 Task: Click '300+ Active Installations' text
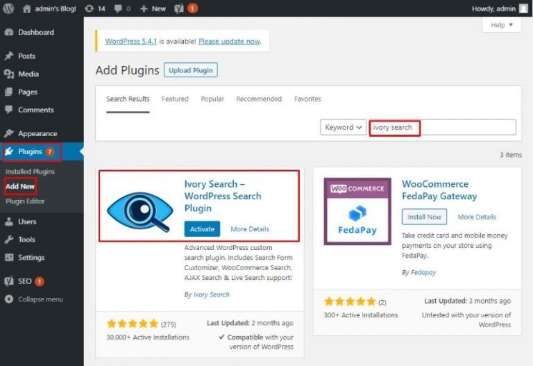click(x=361, y=315)
